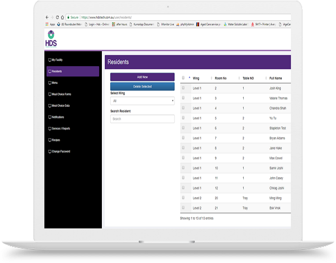Click the Search Resident input field
The image size is (336, 263).
tap(142, 119)
